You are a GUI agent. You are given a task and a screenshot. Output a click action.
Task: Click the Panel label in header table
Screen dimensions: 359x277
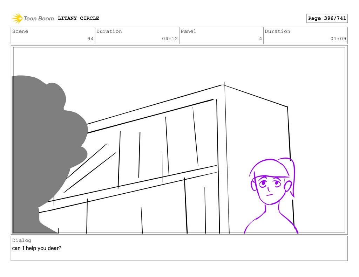tap(188, 31)
